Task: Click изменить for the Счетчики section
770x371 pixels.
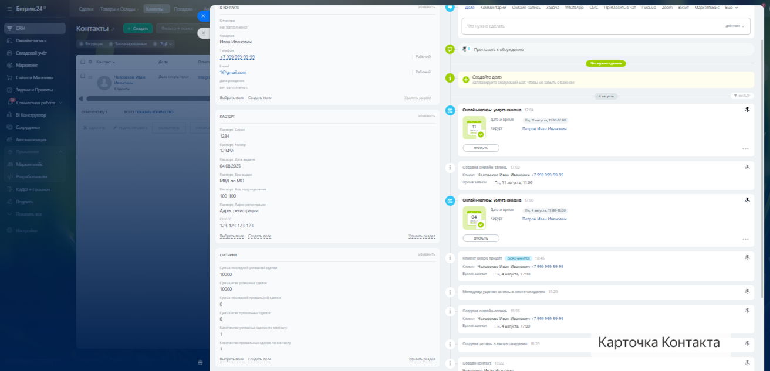Action: pos(427,254)
